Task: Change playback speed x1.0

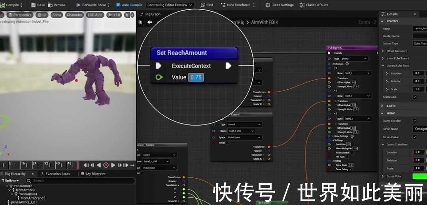Action: tap(114, 15)
